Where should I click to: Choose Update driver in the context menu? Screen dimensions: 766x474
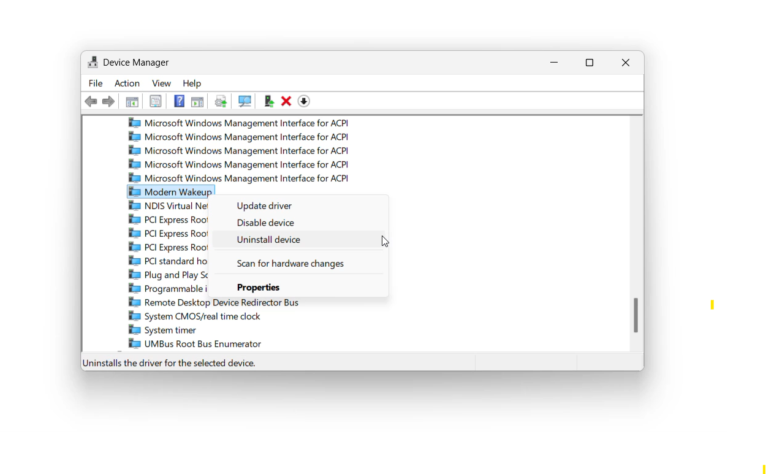tap(298, 206)
